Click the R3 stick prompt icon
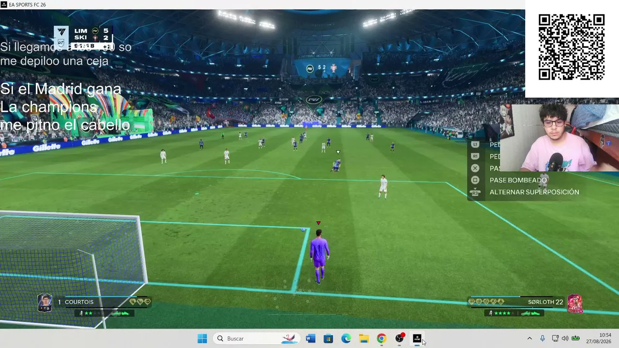Viewport: 619px width, 348px height. pos(475,192)
